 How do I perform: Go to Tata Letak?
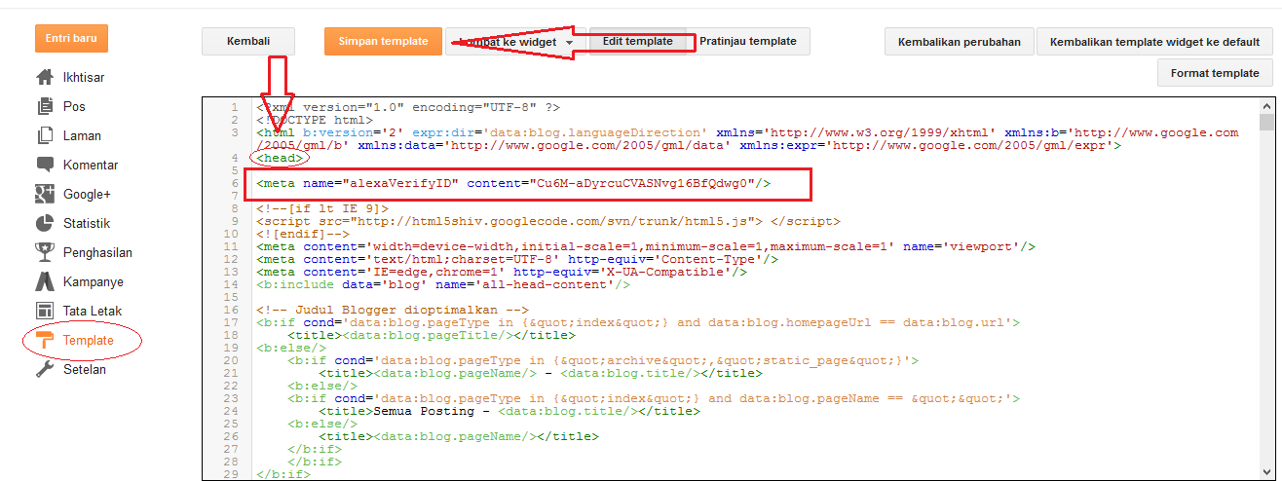pos(93,312)
